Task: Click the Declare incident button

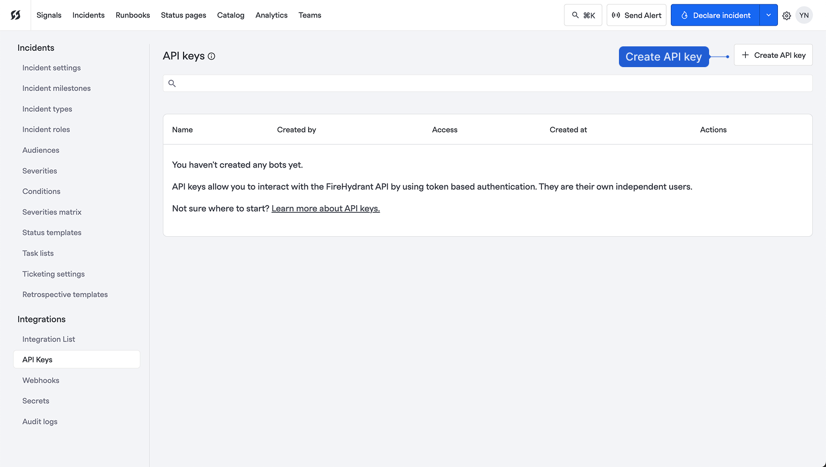Action: point(715,15)
